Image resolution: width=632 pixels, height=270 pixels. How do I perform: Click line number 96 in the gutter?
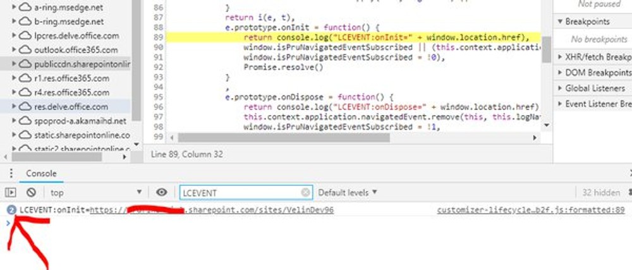coord(159,107)
